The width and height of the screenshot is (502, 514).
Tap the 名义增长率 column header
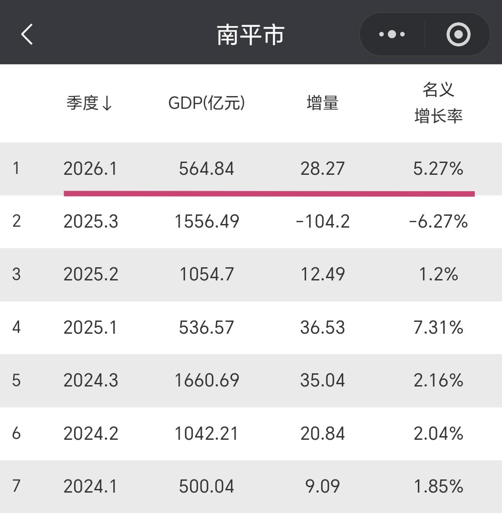pyautogui.click(x=438, y=102)
